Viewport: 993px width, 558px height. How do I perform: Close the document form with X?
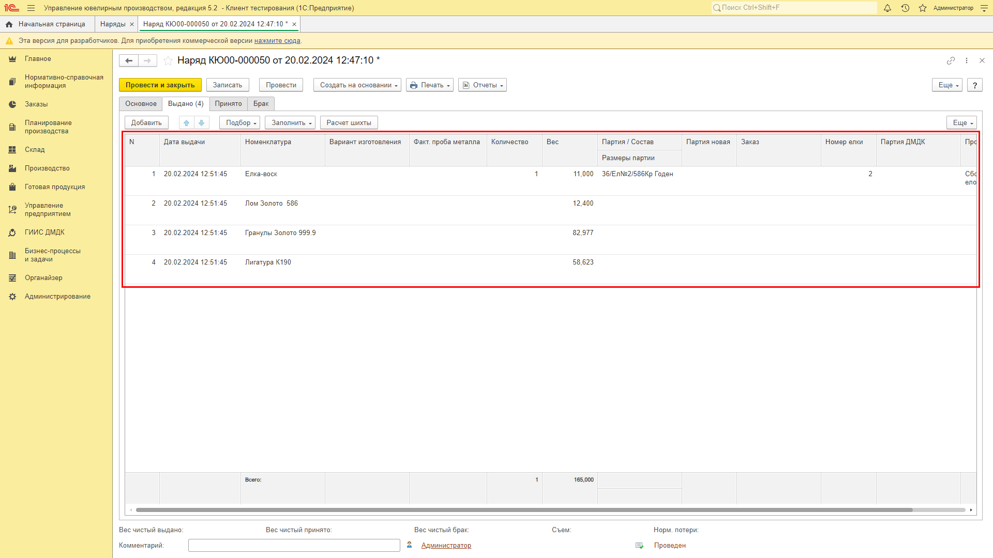[x=982, y=60]
